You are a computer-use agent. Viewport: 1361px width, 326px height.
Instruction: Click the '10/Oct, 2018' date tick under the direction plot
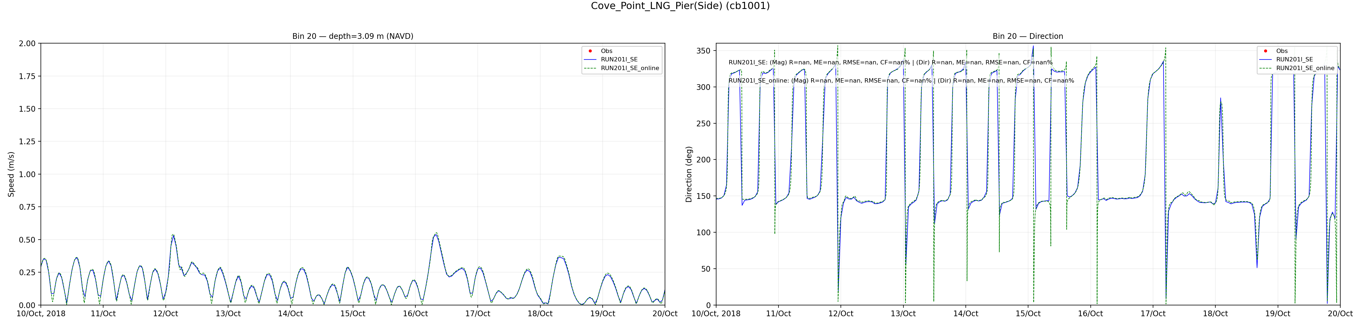(x=716, y=313)
